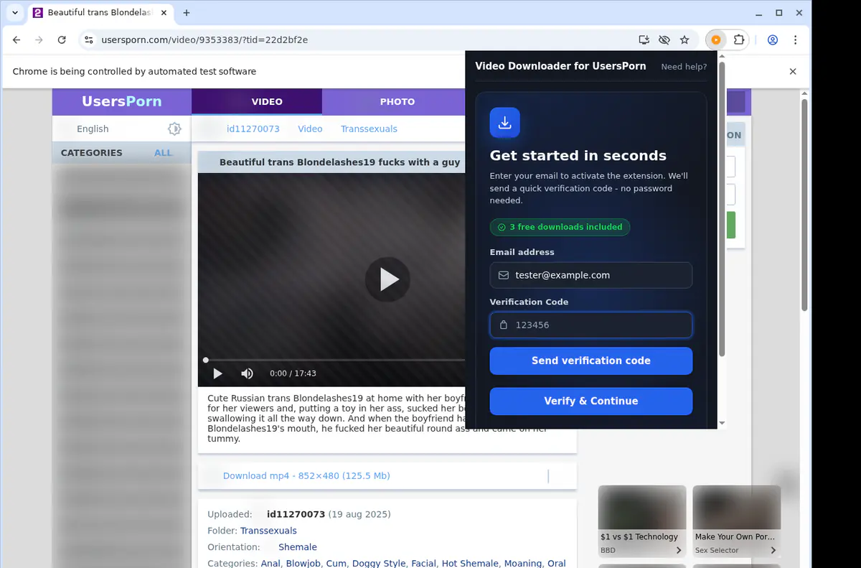Click the 'Get started in seconds' heading
861x568 pixels.
click(578, 156)
